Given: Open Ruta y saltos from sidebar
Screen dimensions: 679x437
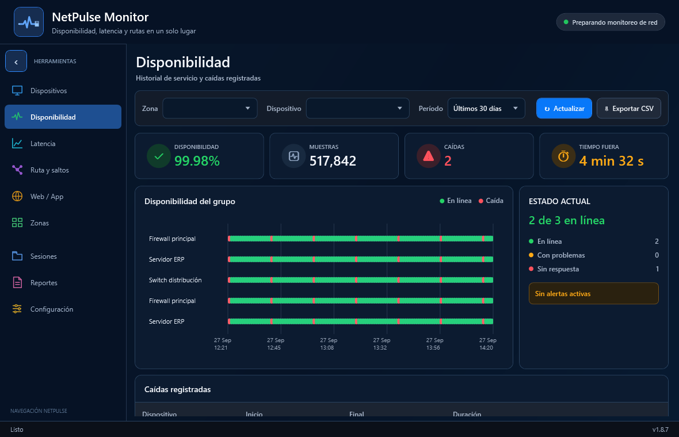Looking at the screenshot, I should tap(63, 170).
